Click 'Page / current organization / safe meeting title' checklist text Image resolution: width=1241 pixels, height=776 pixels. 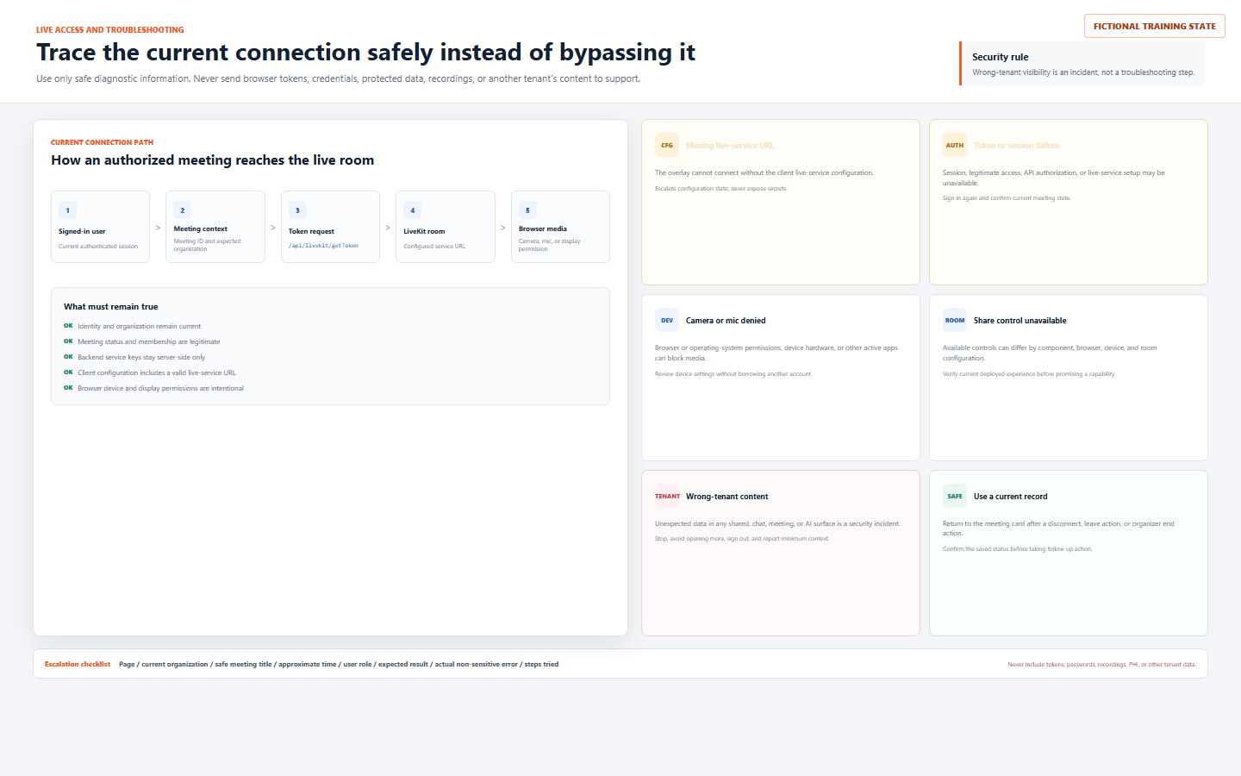[339, 665]
